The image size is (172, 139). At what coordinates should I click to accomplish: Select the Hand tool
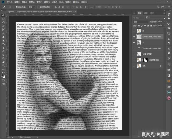point(3,62)
